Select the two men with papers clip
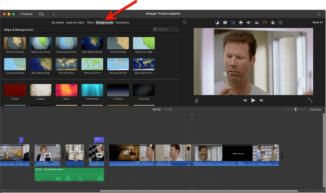 [x=266, y=153]
